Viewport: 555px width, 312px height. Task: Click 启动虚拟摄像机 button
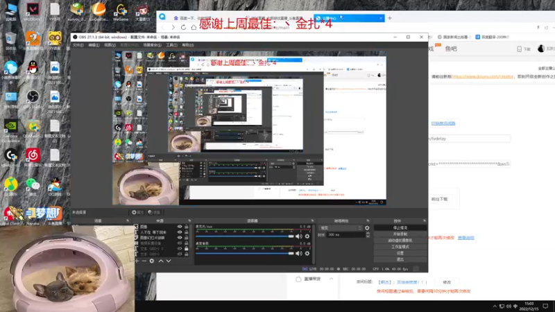[x=400, y=241]
